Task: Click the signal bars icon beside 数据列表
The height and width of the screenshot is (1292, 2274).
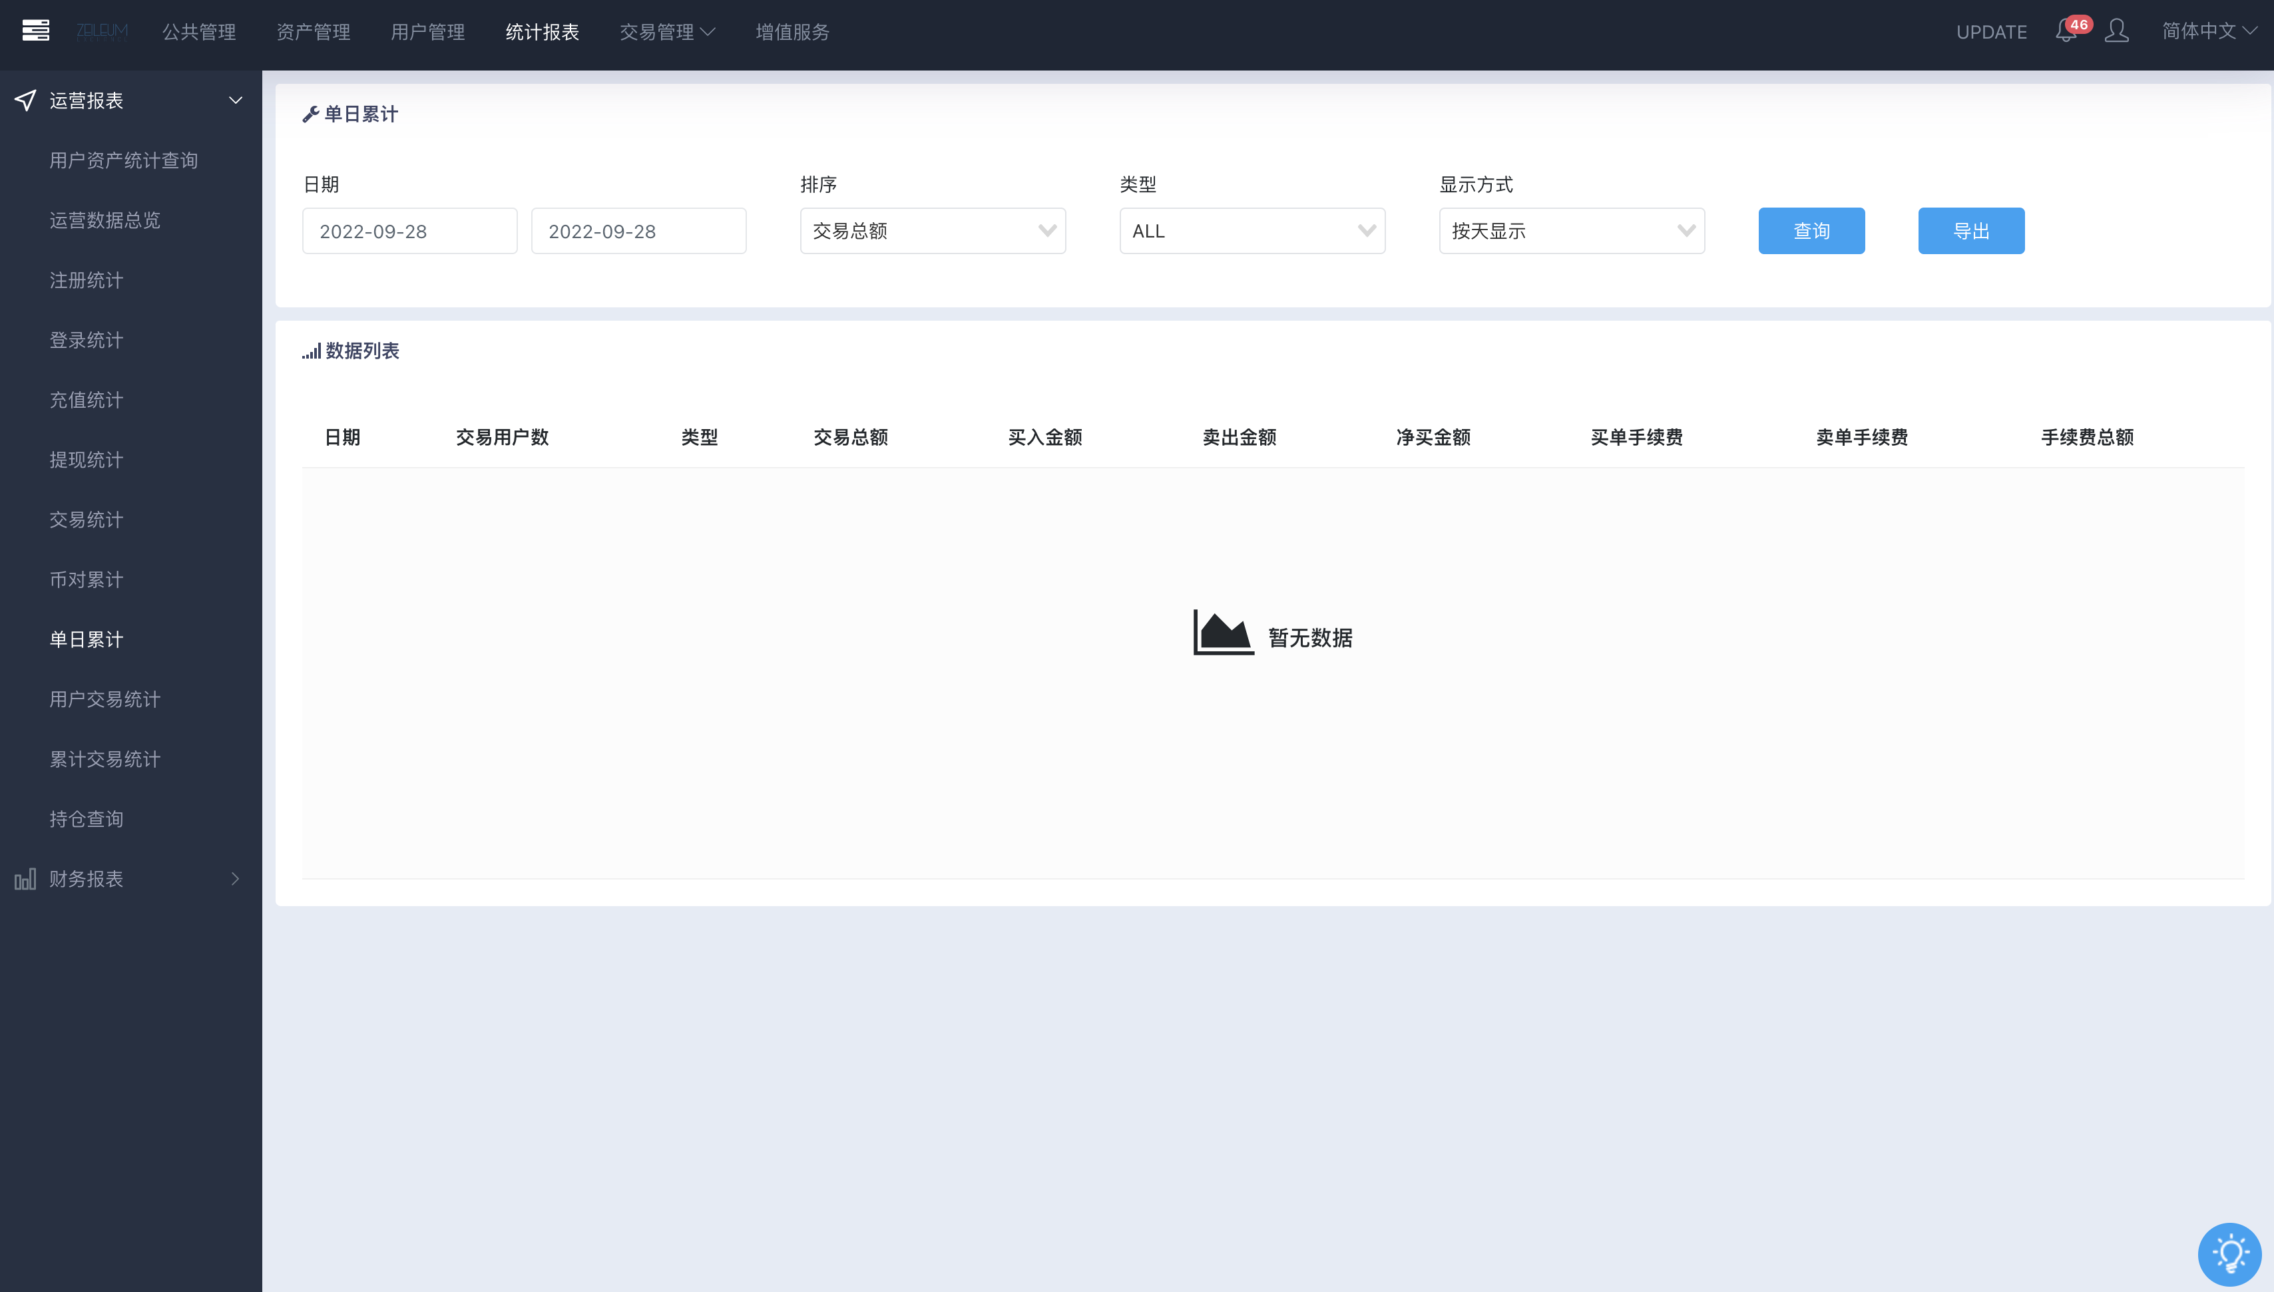Action: point(311,351)
